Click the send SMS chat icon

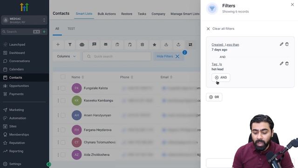[94, 45]
